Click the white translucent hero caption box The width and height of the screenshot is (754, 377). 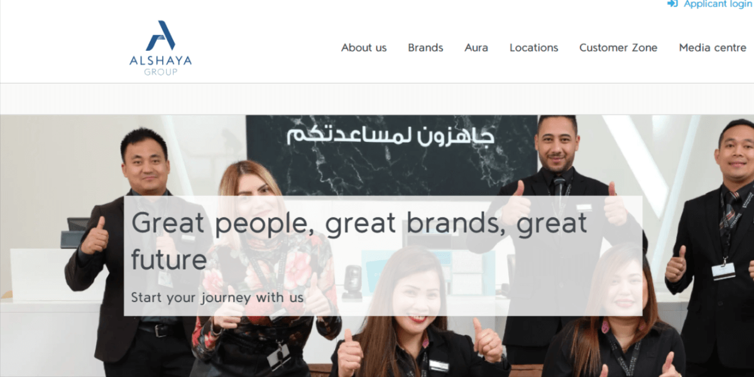pyautogui.click(x=383, y=256)
